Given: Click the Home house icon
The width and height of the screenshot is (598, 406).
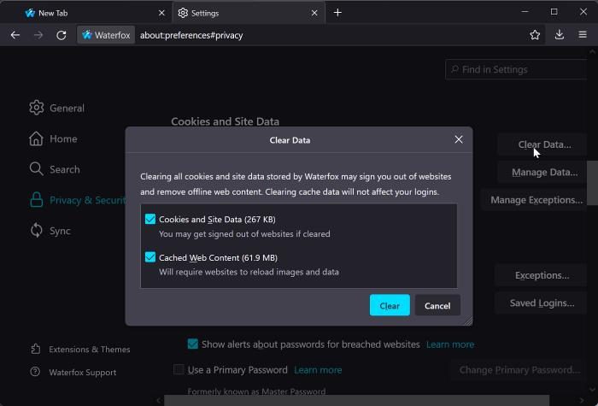Looking at the screenshot, I should (36, 138).
